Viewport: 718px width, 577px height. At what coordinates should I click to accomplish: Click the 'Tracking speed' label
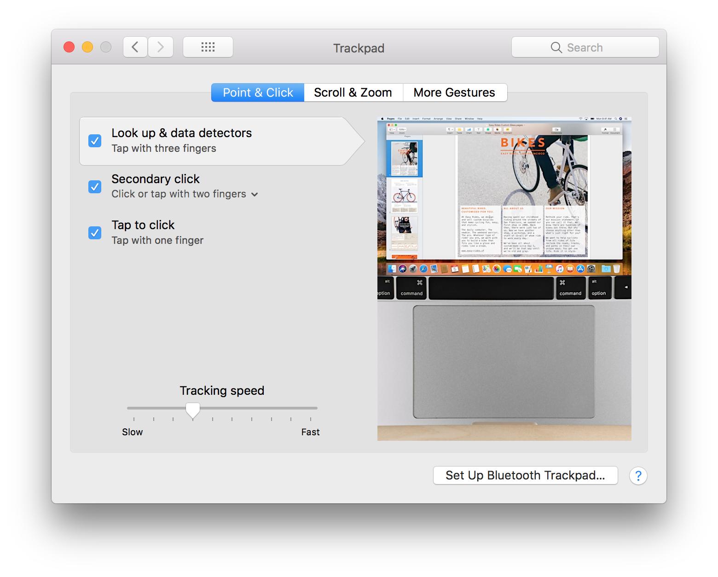coord(222,391)
